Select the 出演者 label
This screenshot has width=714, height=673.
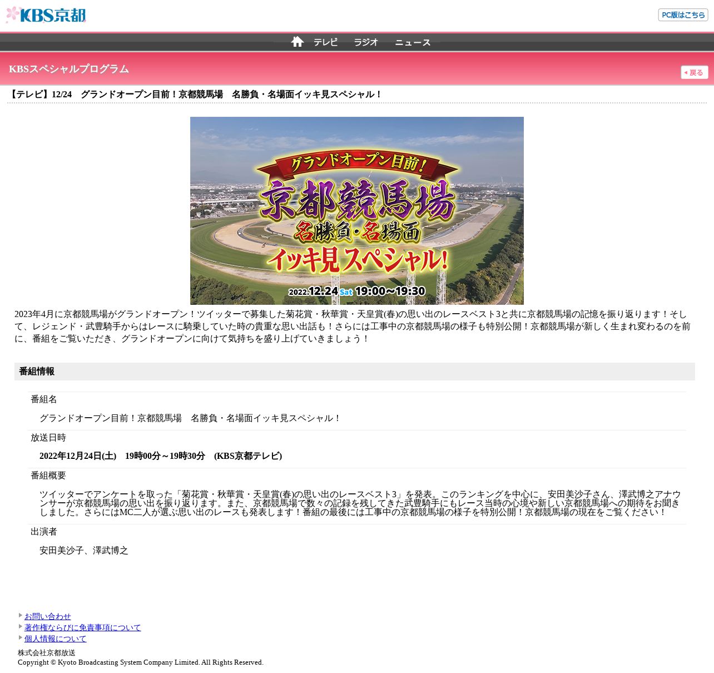[44, 532]
